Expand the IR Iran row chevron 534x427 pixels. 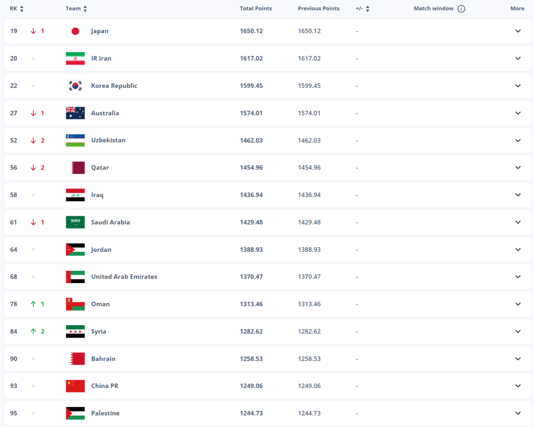pos(518,58)
